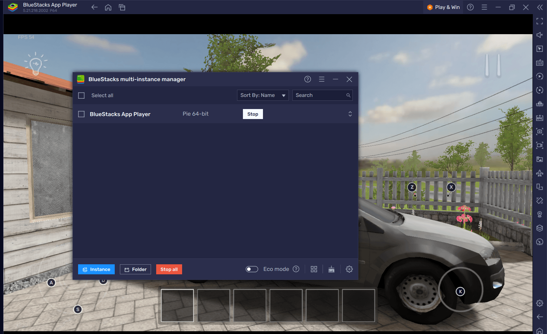Stop the BlueStacks App Player instance
The width and height of the screenshot is (547, 334).
click(x=253, y=114)
